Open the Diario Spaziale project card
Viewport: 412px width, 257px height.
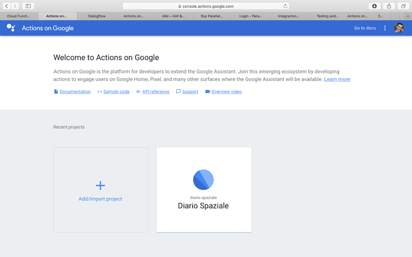click(204, 190)
